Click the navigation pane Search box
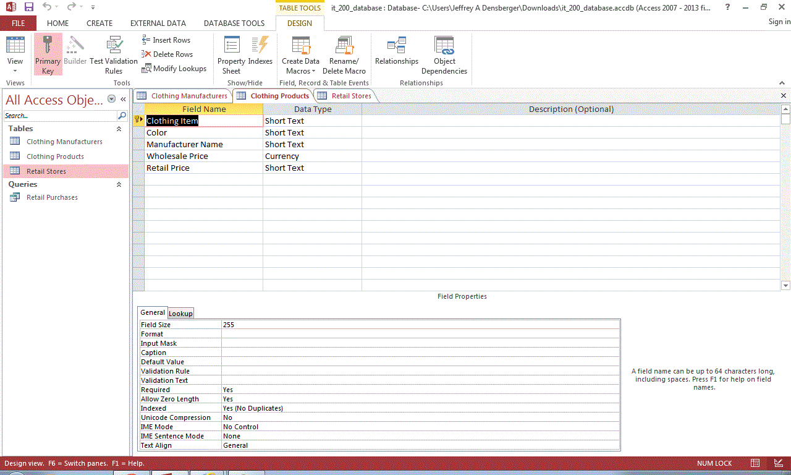 click(59, 116)
